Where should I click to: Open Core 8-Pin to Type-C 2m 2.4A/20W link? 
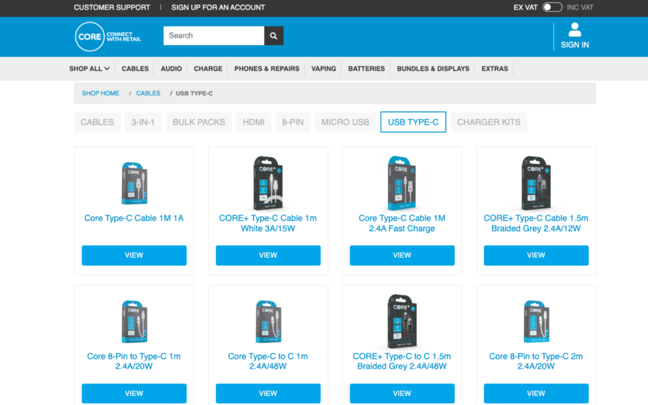(536, 361)
